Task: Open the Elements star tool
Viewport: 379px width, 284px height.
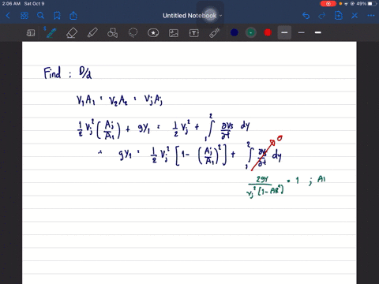Action: [153, 33]
